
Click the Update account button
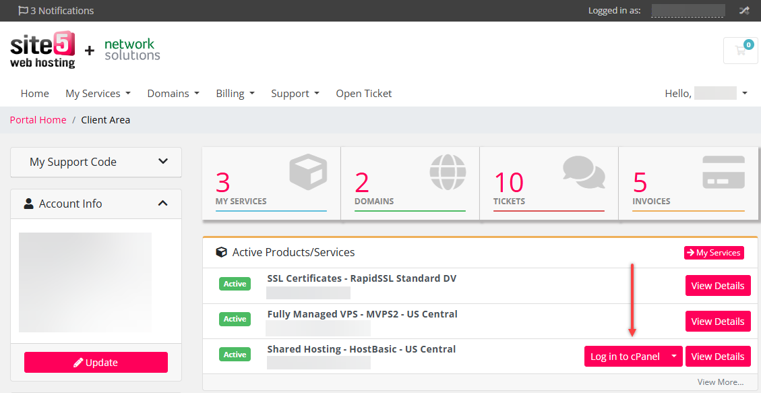pos(96,363)
